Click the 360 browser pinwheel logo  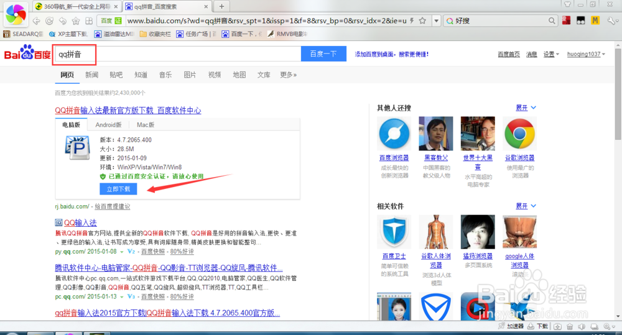click(x=16, y=14)
